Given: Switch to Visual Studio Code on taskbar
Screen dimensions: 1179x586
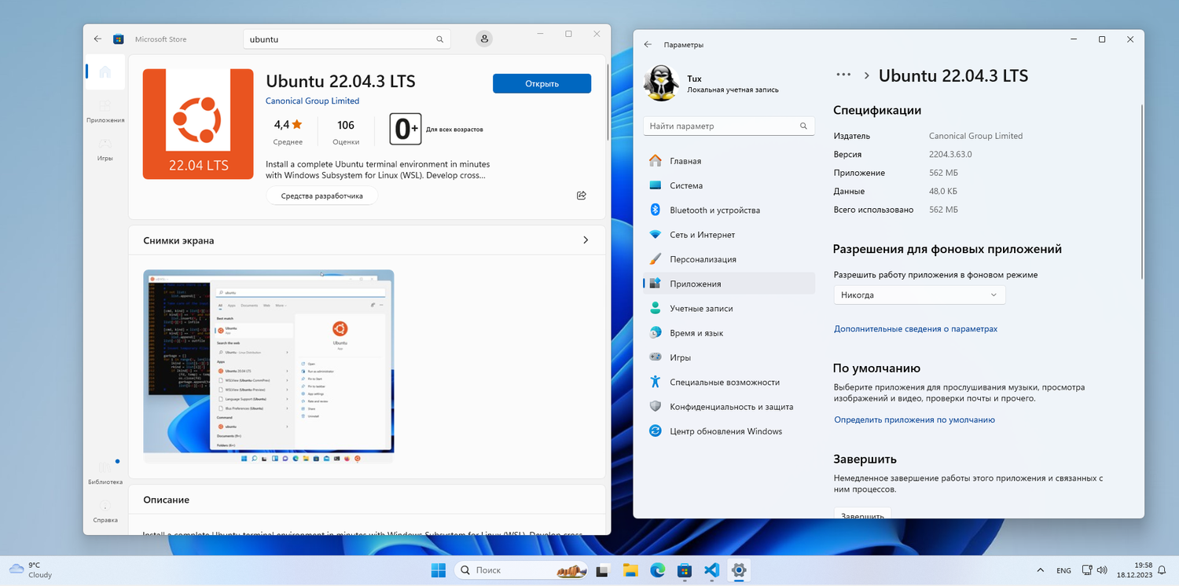Looking at the screenshot, I should click(711, 570).
